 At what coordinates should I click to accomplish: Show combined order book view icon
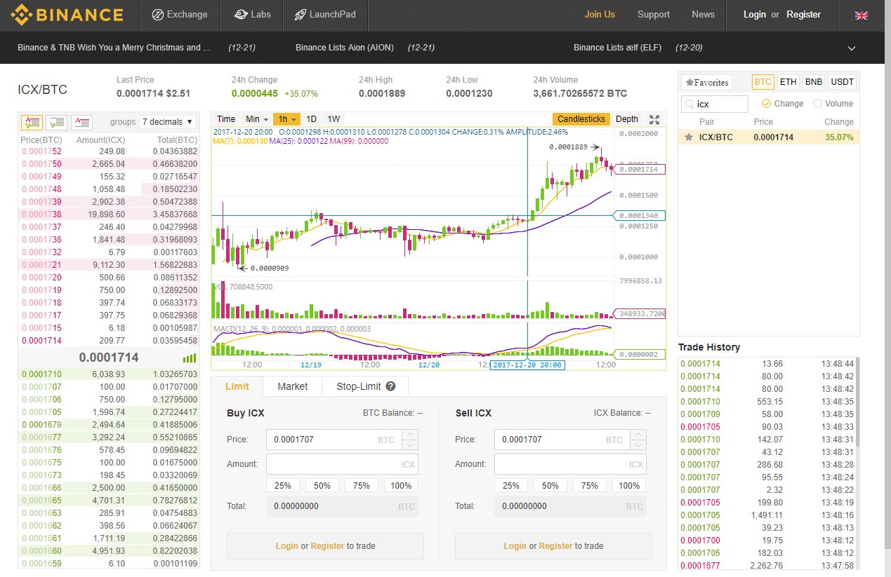(31, 122)
